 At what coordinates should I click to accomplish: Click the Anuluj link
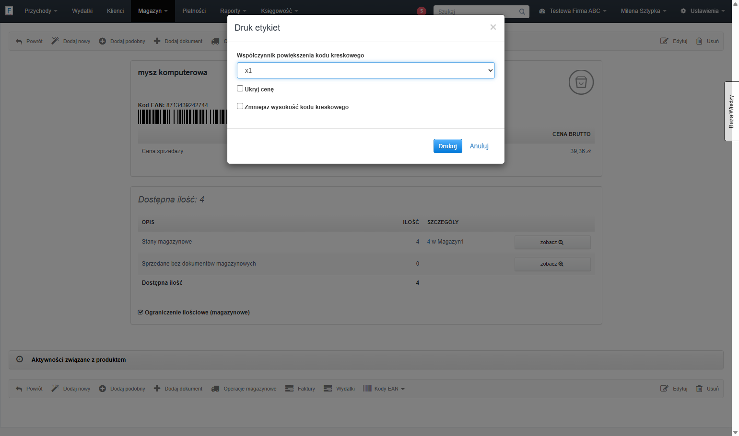pyautogui.click(x=479, y=146)
